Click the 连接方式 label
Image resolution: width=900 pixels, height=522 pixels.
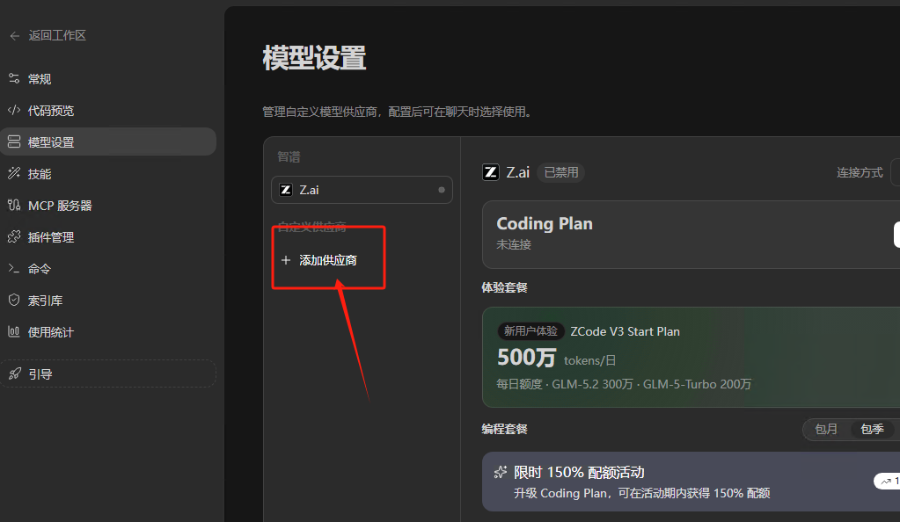pyautogui.click(x=860, y=172)
